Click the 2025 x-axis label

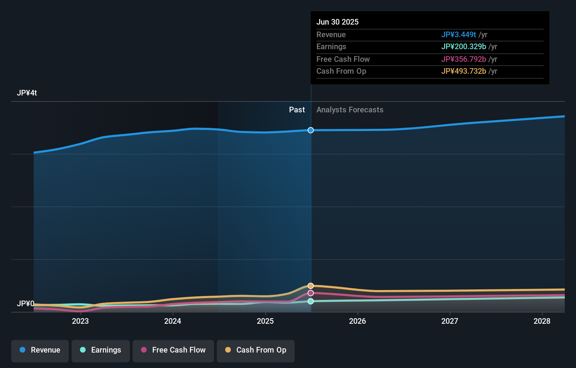(265, 321)
